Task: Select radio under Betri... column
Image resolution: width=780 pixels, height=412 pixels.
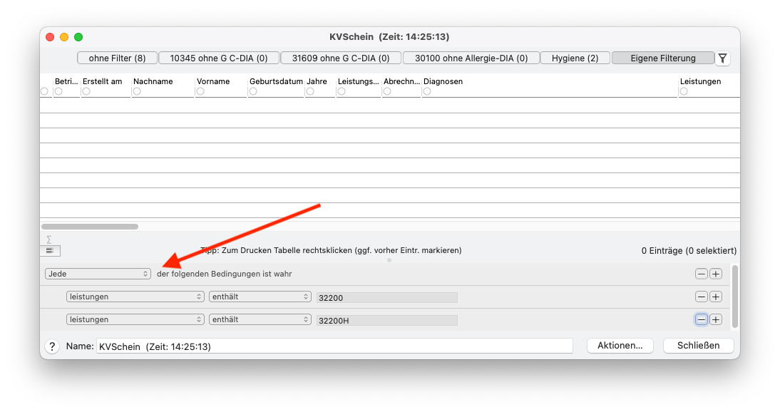Action: point(58,91)
